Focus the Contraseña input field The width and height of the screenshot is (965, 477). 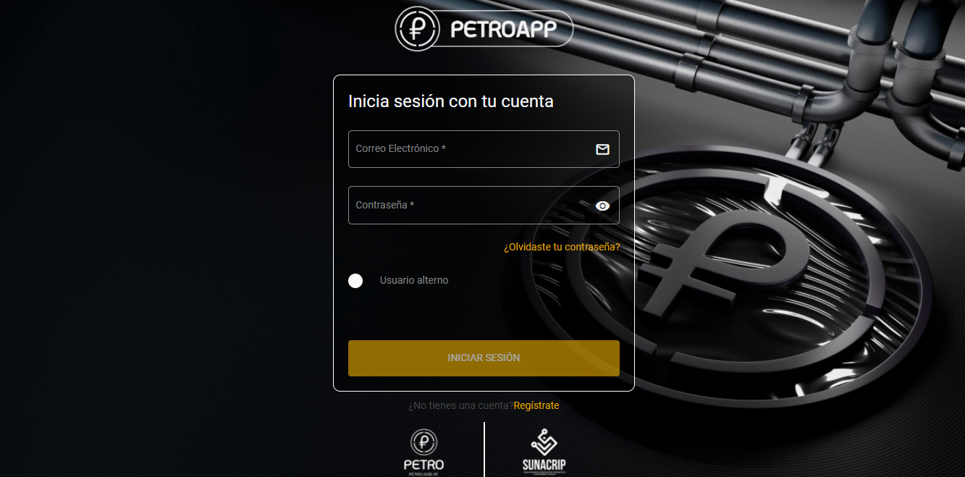pyautogui.click(x=484, y=206)
